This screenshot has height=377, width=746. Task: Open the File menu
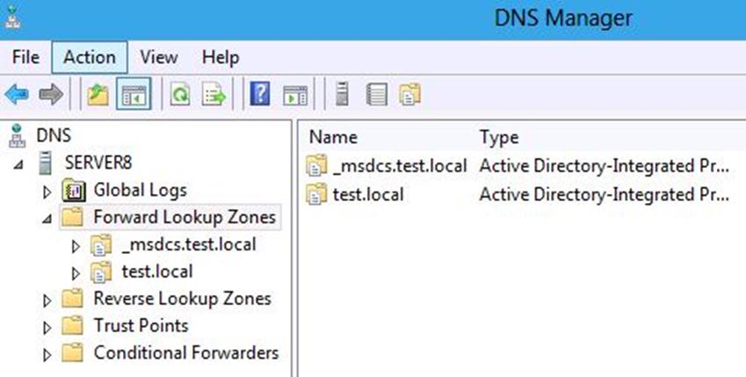(25, 57)
